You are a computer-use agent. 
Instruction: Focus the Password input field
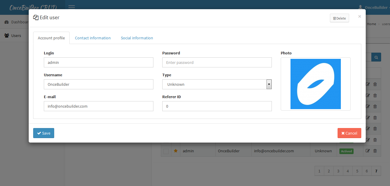point(217,62)
